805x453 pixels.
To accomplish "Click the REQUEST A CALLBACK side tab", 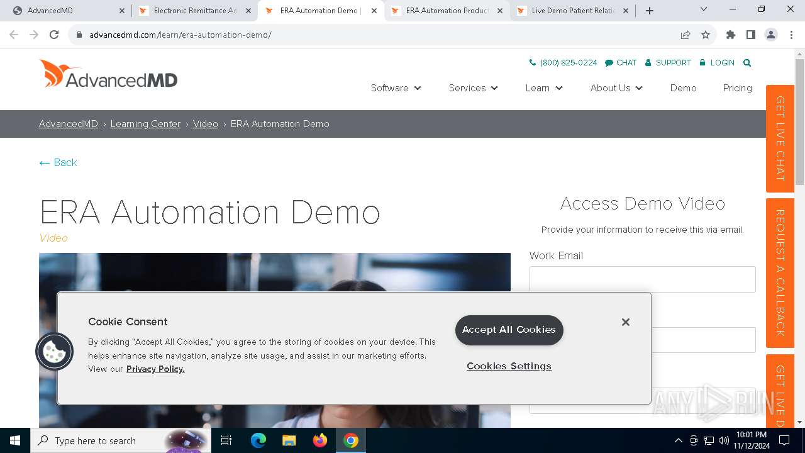I will [x=780, y=273].
